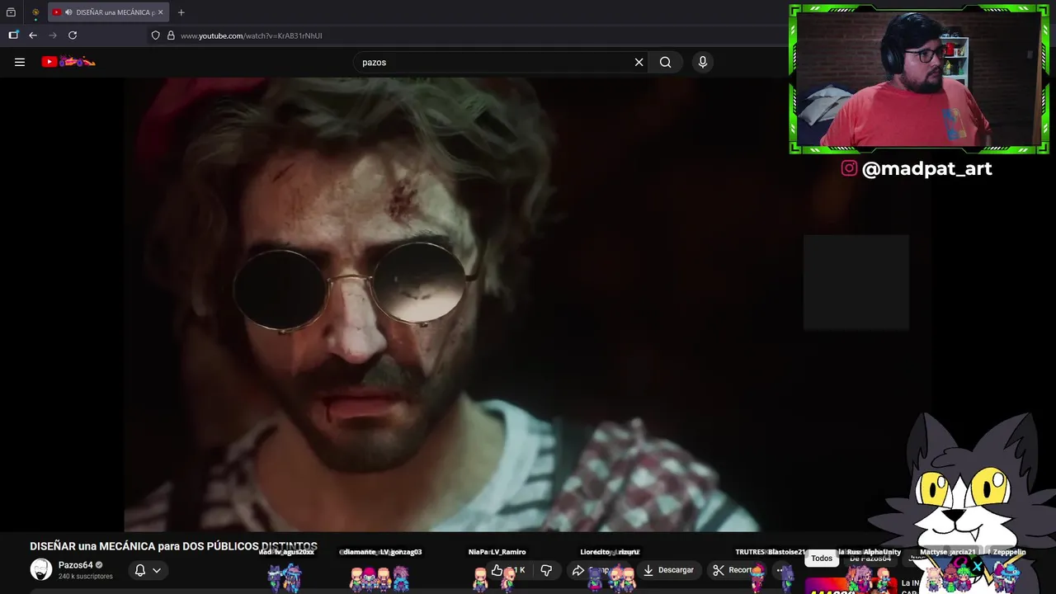The height and width of the screenshot is (594, 1056).
Task: Click the Instagram logo in the overlay
Action: point(849,168)
